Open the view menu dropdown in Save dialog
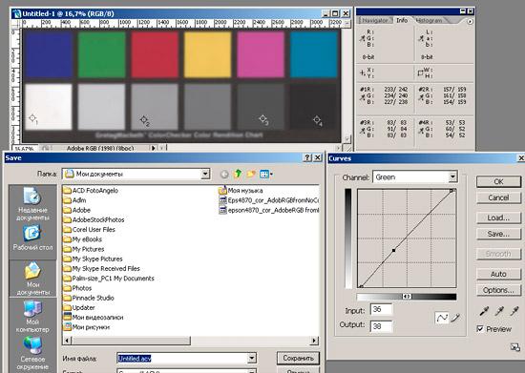This screenshot has width=525, height=373. [x=266, y=174]
